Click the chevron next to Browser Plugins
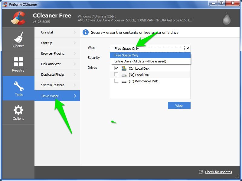242x181 pixels. click(75, 53)
